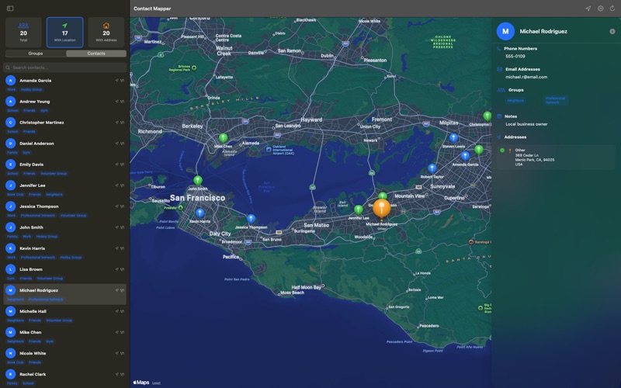The image size is (621, 388).
Task: Click Volunteer Group tag under Emily Davis
Action: click(x=54, y=173)
